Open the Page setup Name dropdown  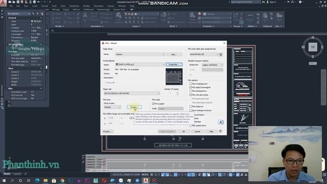click(140, 54)
